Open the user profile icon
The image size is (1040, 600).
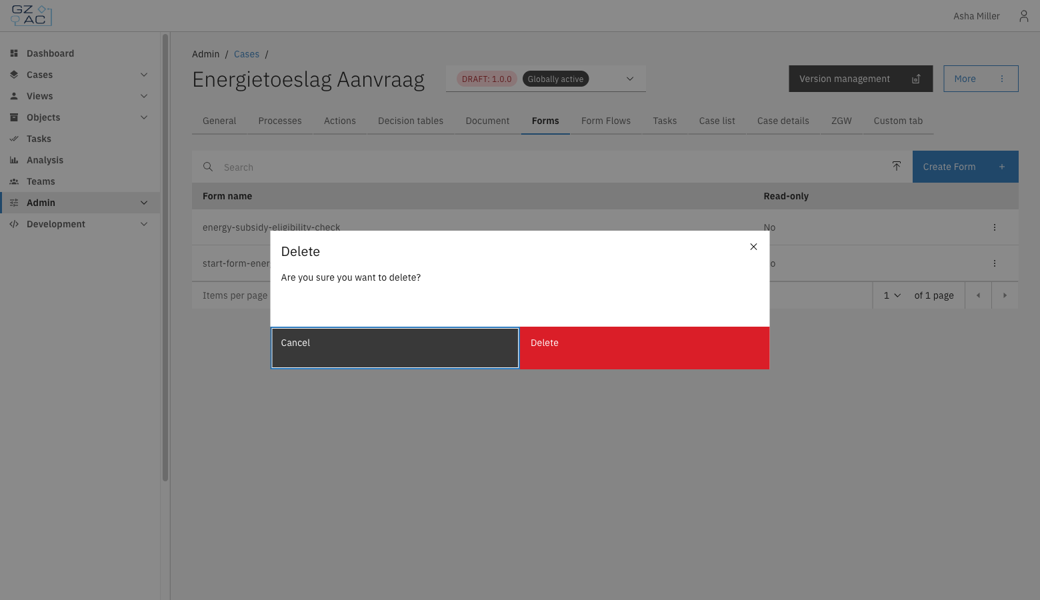[1024, 16]
